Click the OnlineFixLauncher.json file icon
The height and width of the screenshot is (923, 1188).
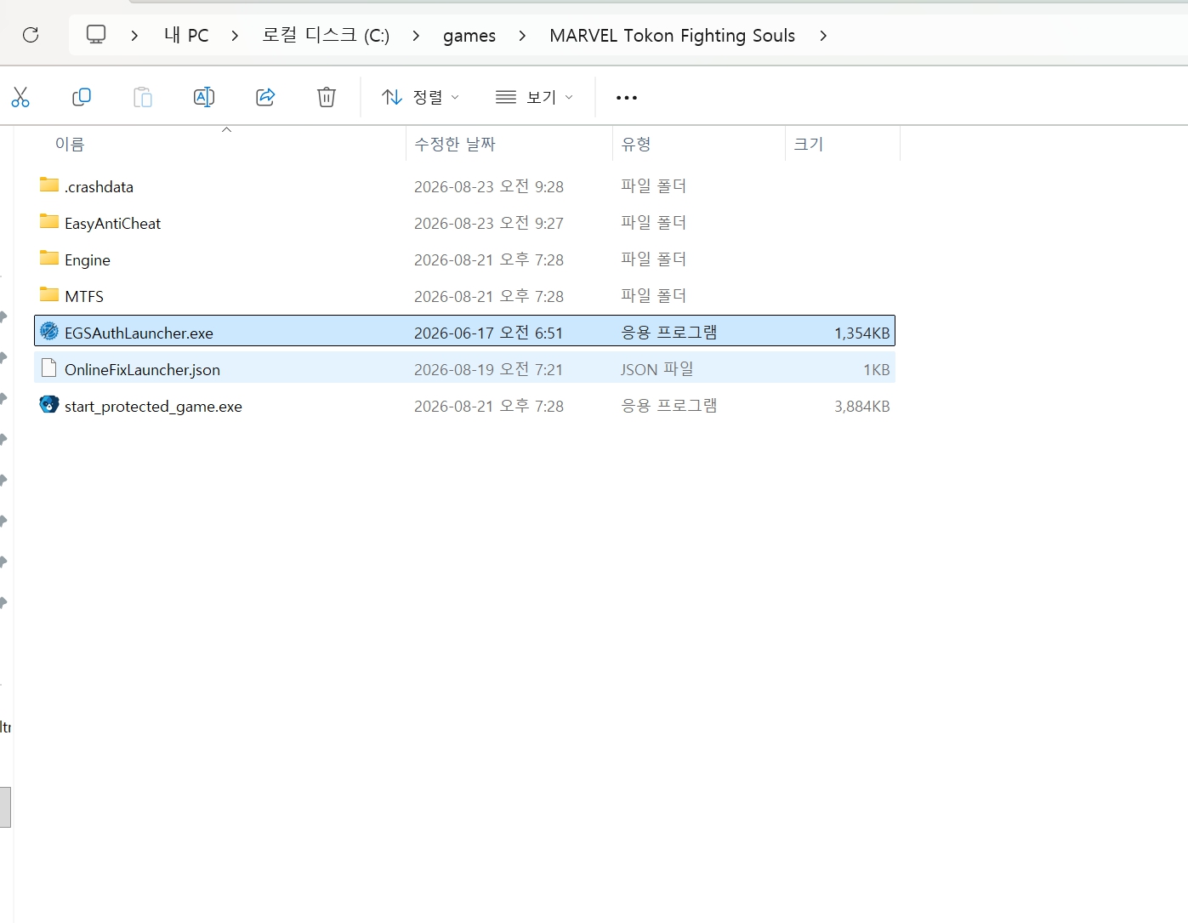[x=49, y=368]
